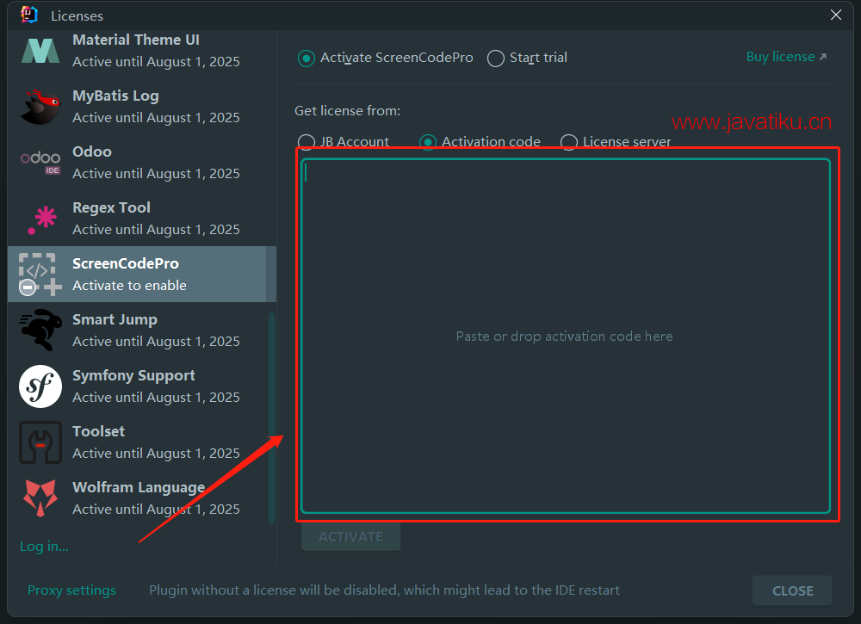Click the ACTIVATE button
The image size is (861, 624).
351,537
